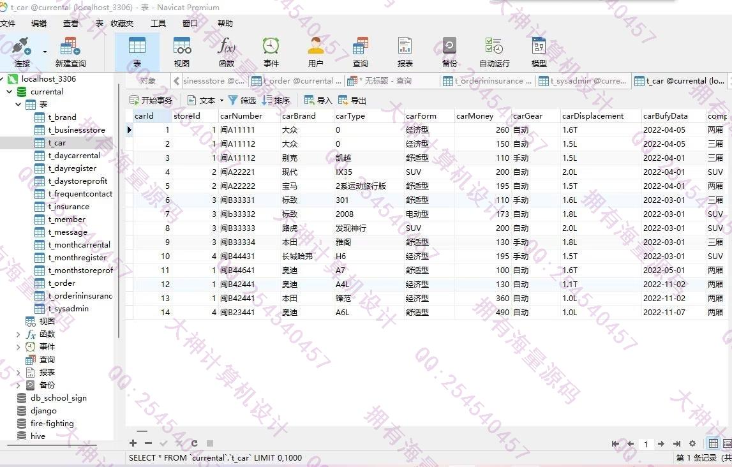This screenshot has height=467, width=732.
Task: Select t_sysadmin table in tree
Action: 68,308
